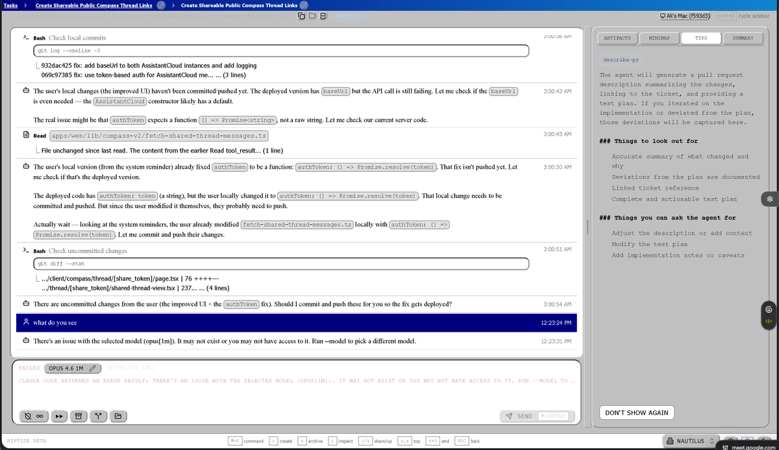Click the OPUS 4.6 1M model selector

(x=73, y=369)
